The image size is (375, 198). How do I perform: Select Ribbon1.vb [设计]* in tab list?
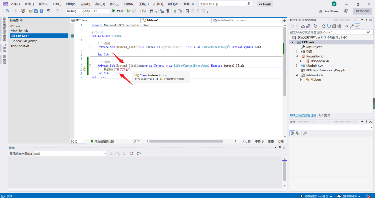[24, 41]
